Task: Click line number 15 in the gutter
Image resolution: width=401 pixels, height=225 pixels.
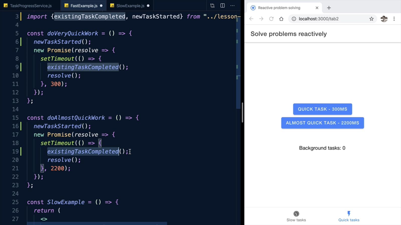Action: 15,117
